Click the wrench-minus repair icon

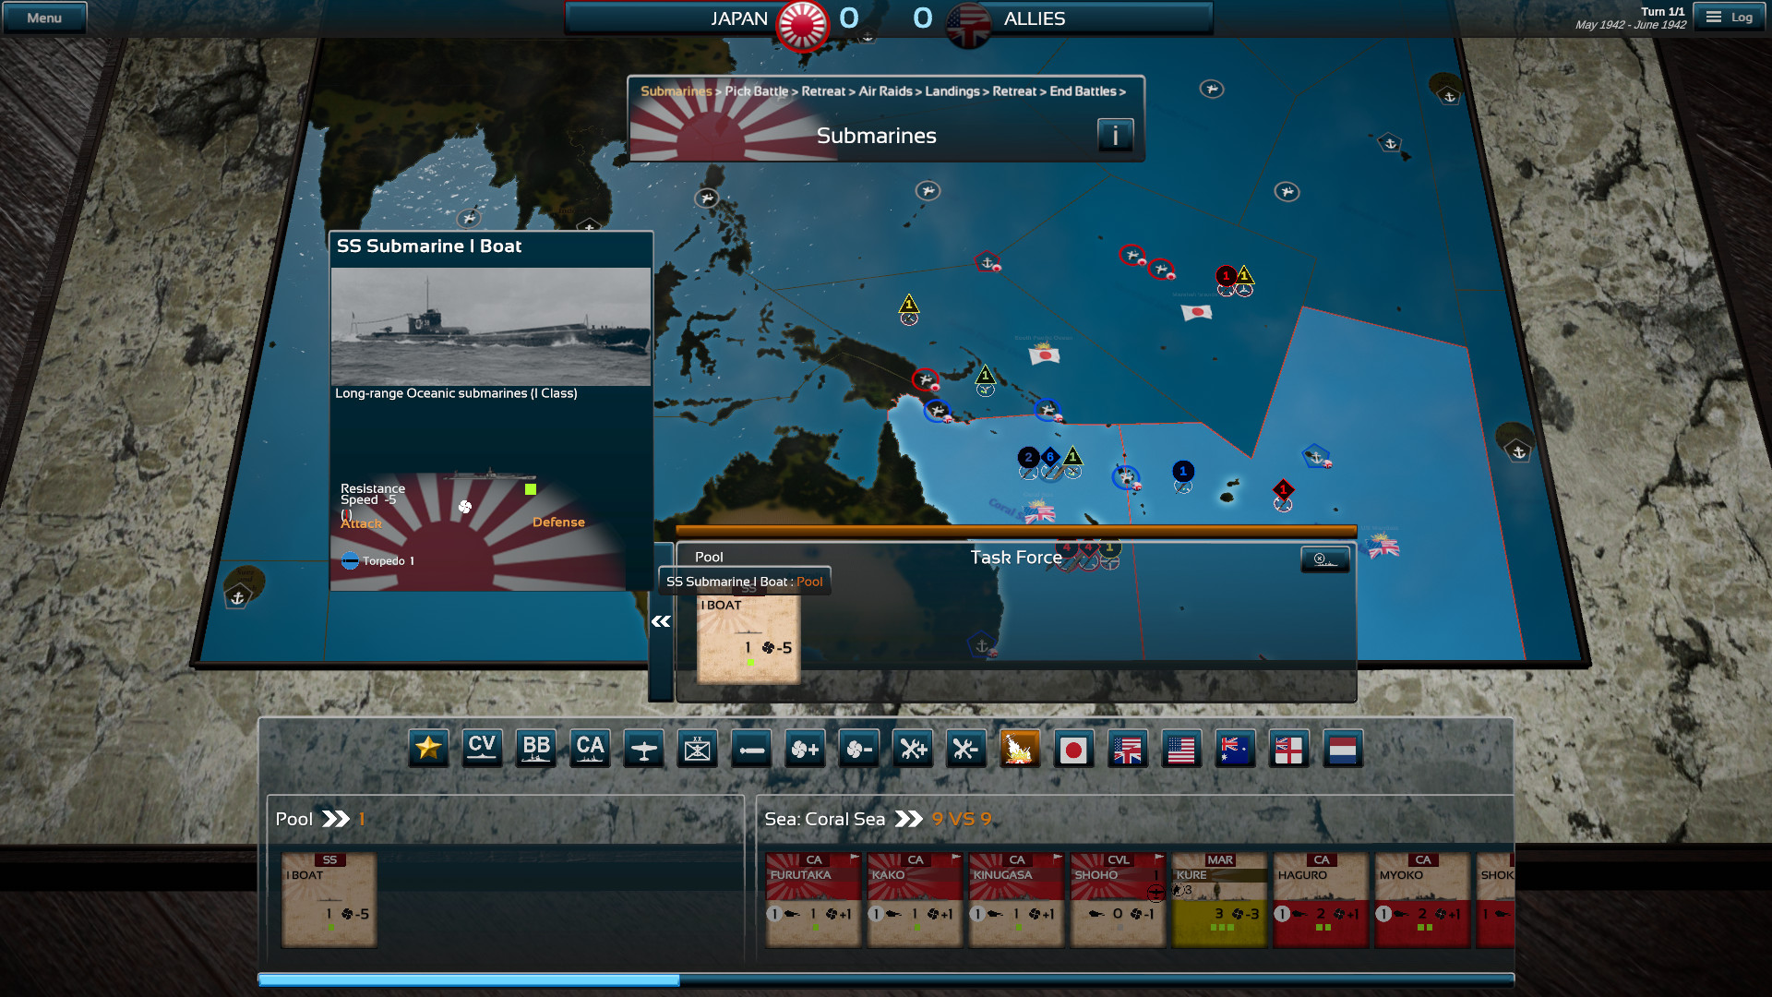tap(965, 749)
